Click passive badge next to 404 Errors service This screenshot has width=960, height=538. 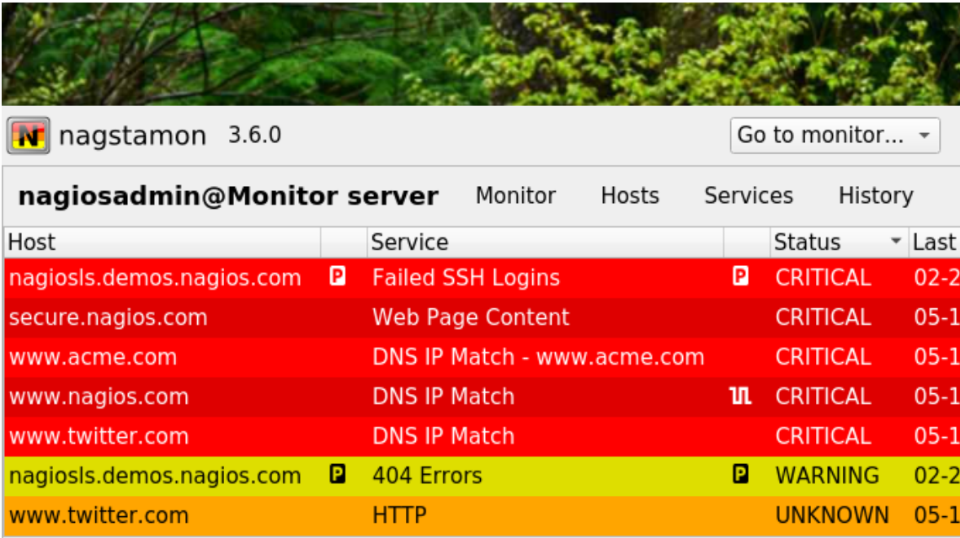pos(741,475)
